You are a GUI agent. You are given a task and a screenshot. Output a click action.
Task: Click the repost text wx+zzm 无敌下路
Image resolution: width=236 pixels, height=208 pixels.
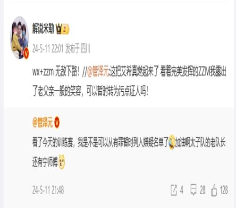click(55, 72)
